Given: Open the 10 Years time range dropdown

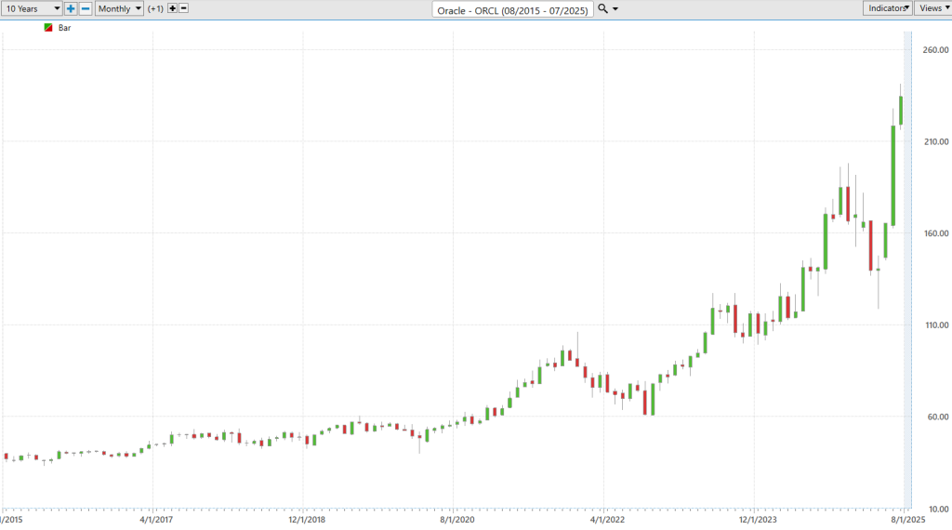Looking at the screenshot, I should (x=32, y=8).
